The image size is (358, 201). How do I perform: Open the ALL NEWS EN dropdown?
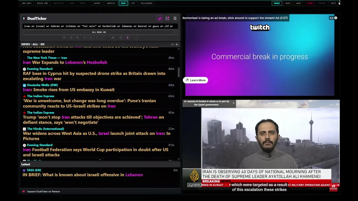(100, 32)
